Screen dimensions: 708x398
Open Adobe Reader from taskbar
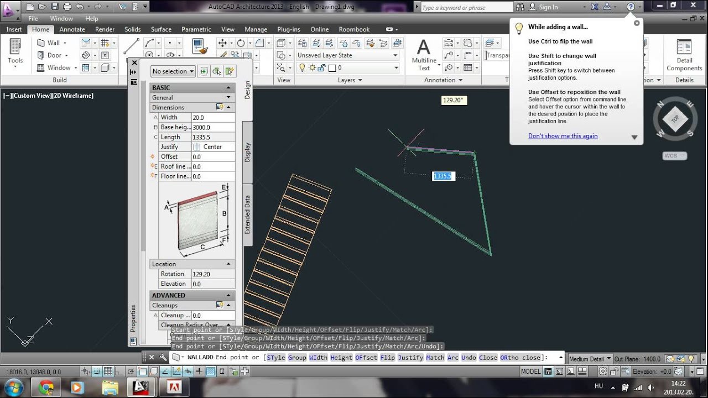174,387
